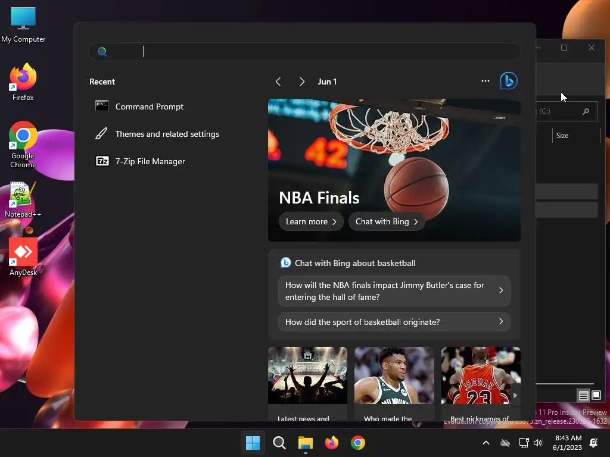This screenshot has width=610, height=457.
Task: Switch File Explorer to details view
Action: click(583, 396)
